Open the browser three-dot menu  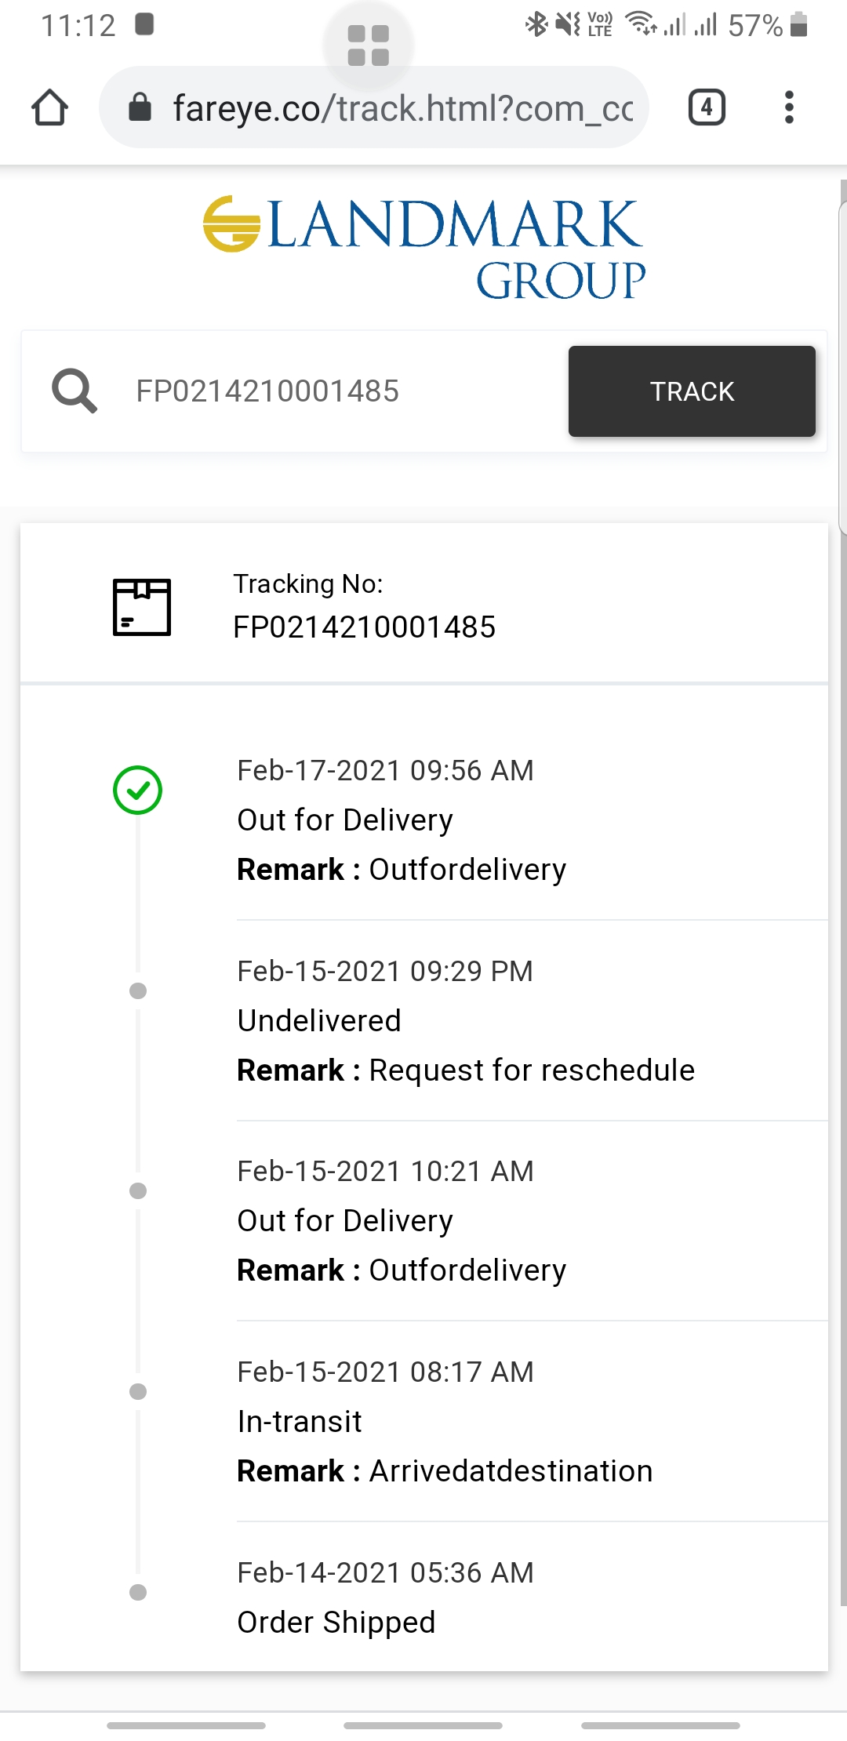coord(789,107)
